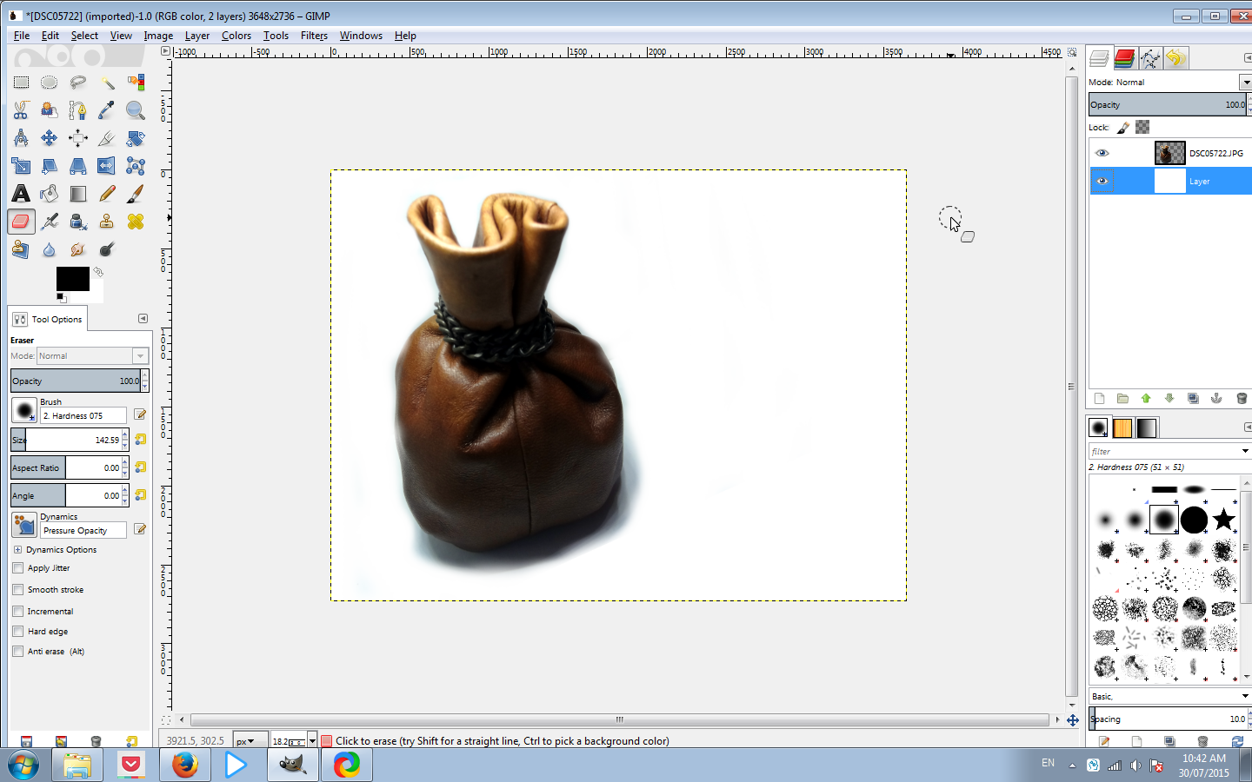Select the Color Picker eyedropper tool
Screen dimensions: 1252x782
pos(107,110)
